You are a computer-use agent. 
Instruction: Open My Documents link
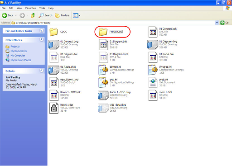pos(19,51)
